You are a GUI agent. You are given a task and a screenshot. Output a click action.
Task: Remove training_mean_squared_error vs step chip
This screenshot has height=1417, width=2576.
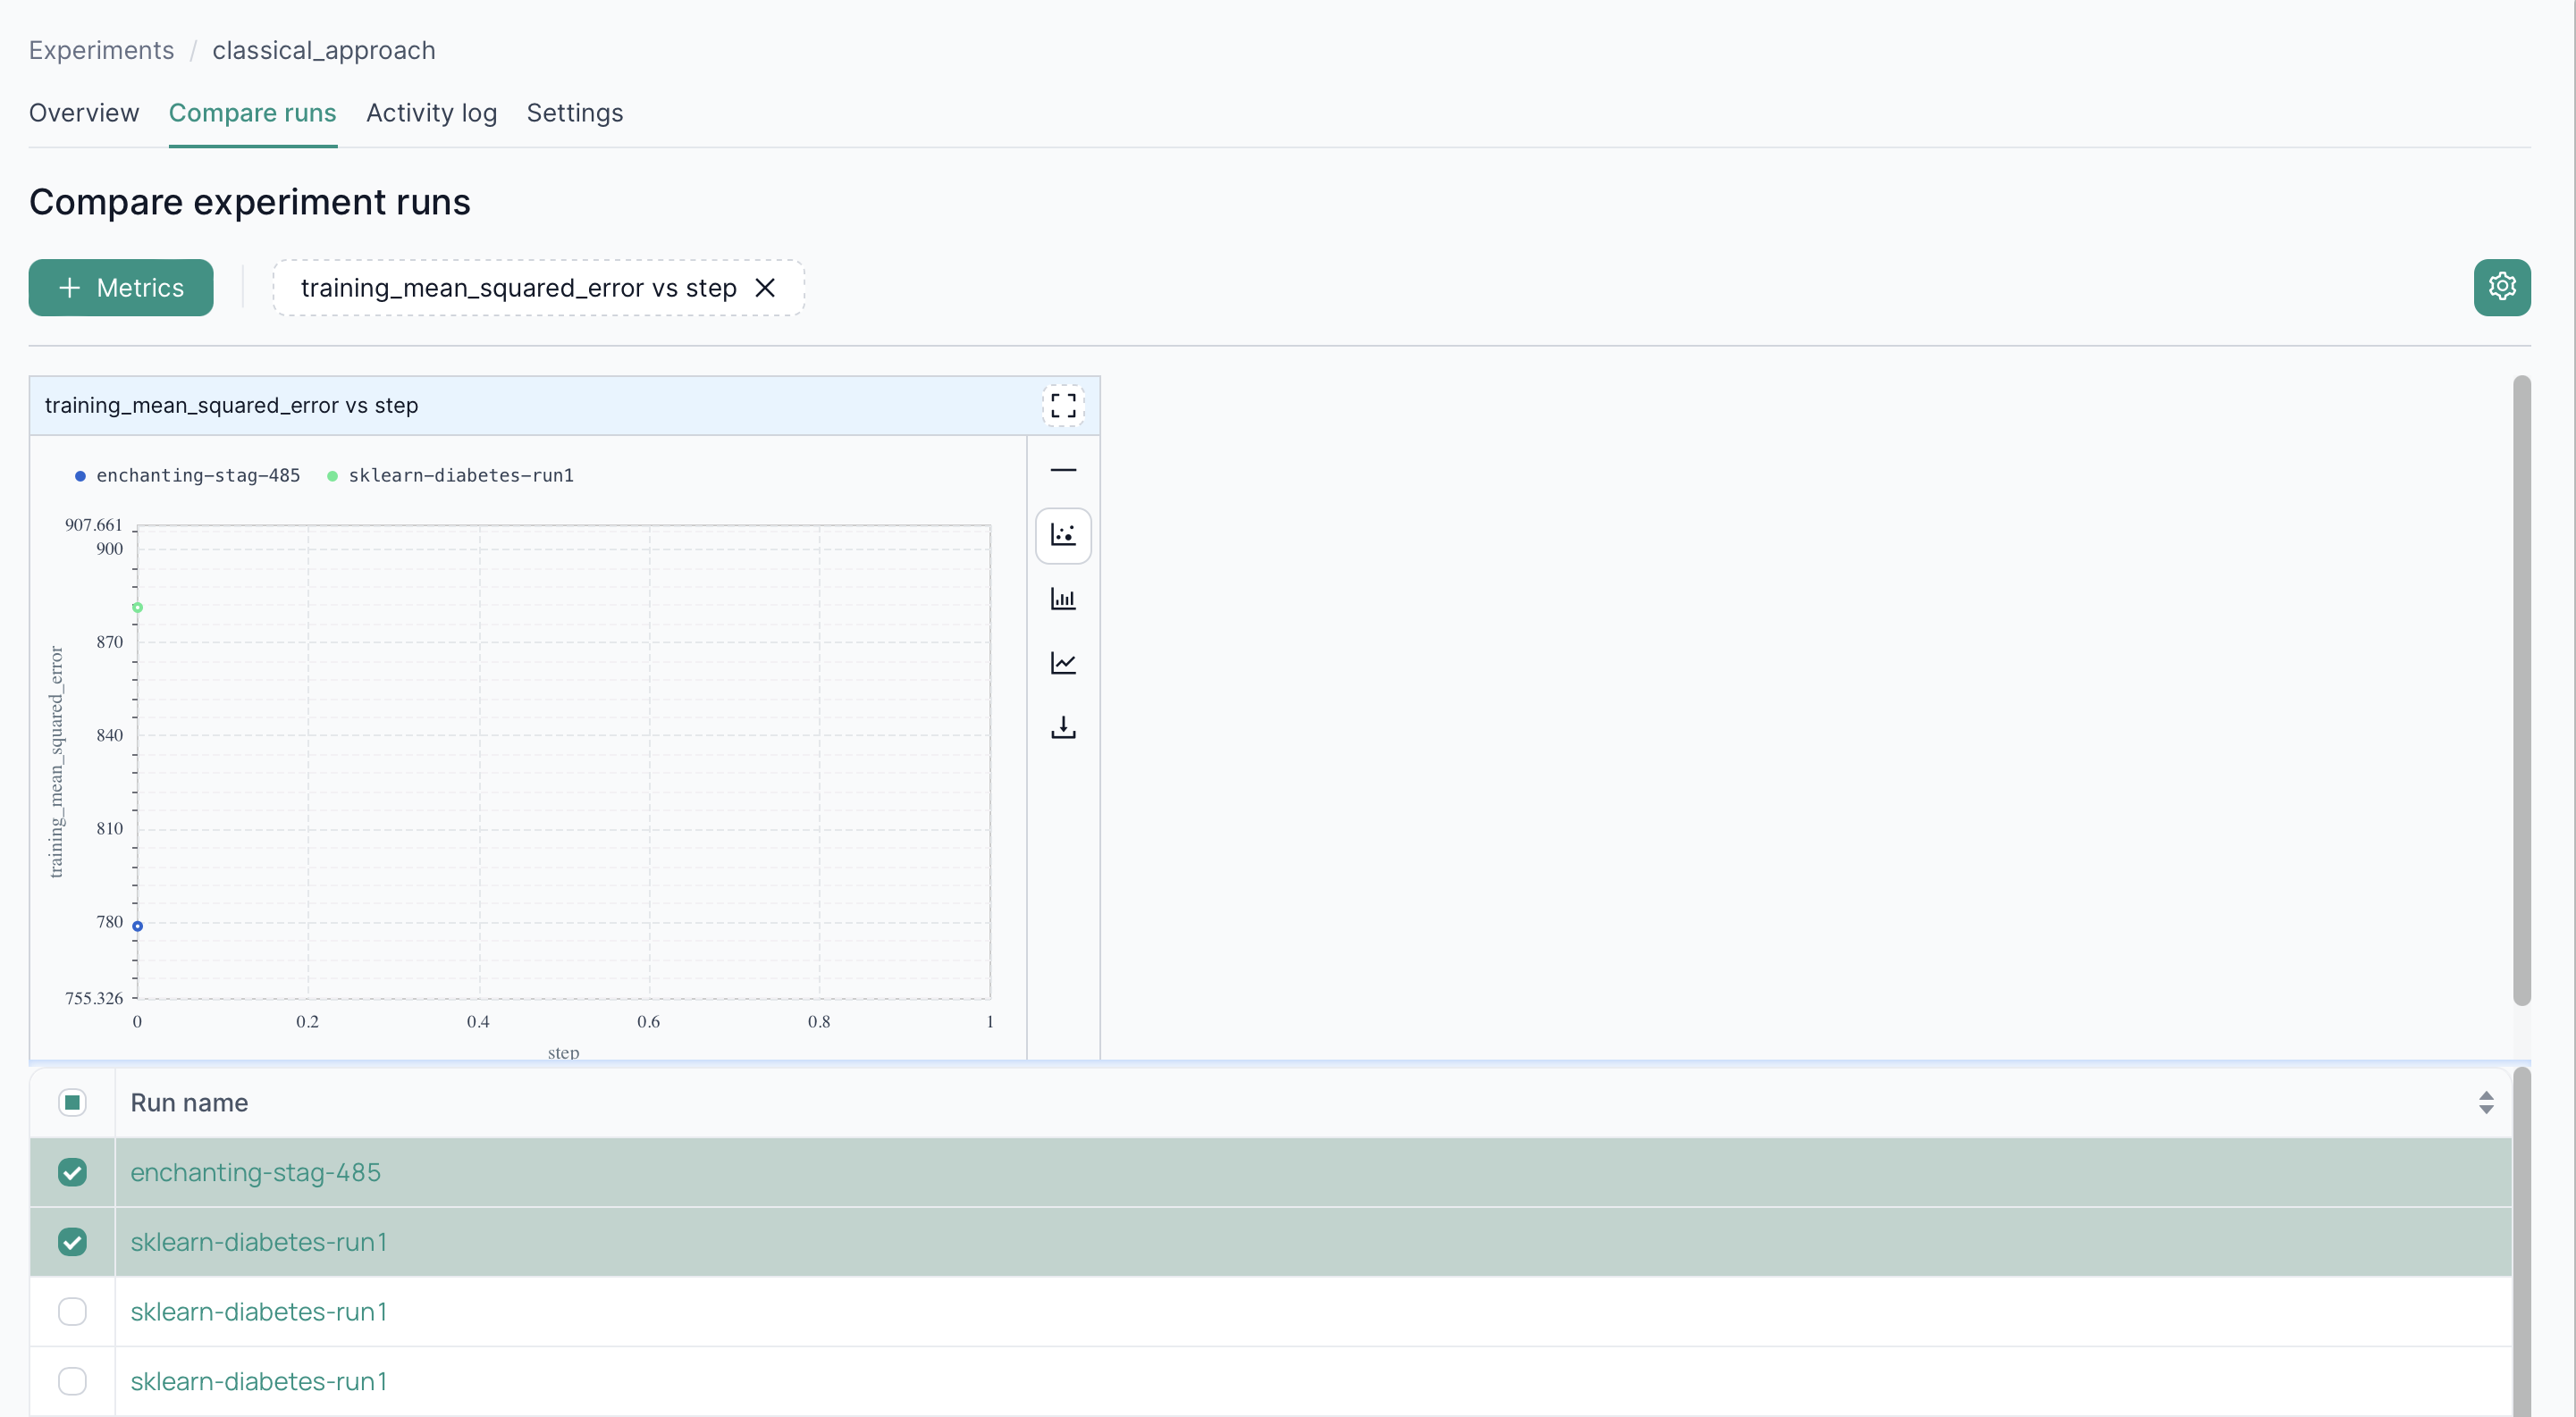765,288
